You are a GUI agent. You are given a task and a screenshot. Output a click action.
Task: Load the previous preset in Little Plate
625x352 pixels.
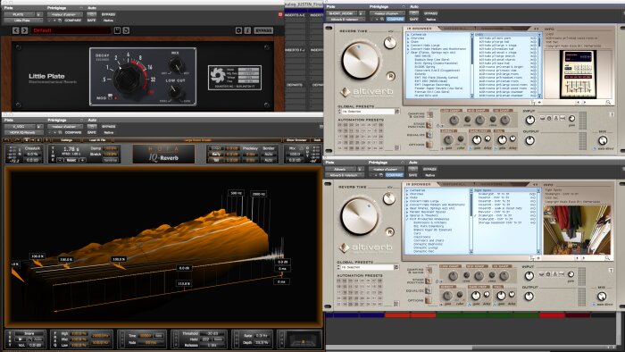point(15,30)
